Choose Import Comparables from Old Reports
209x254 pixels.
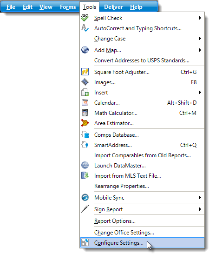[x=143, y=155]
